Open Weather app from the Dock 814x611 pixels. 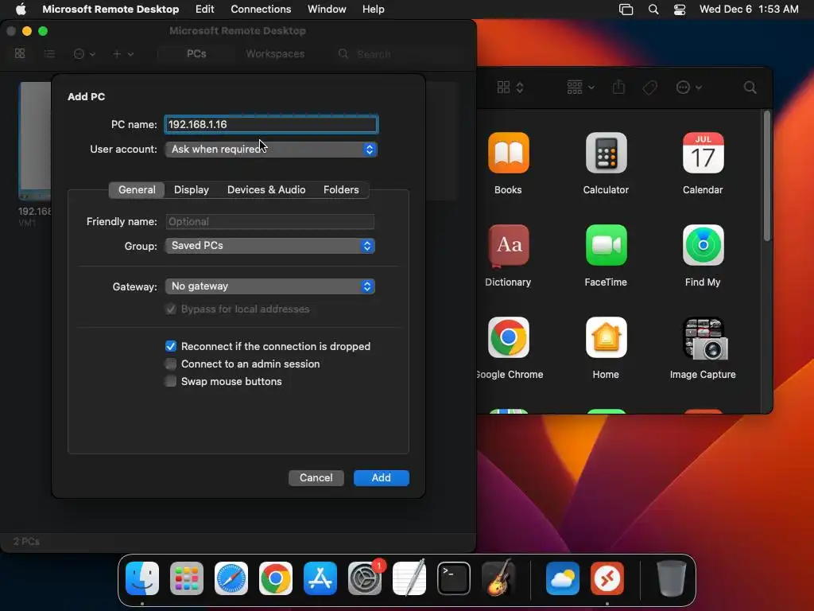(x=563, y=578)
